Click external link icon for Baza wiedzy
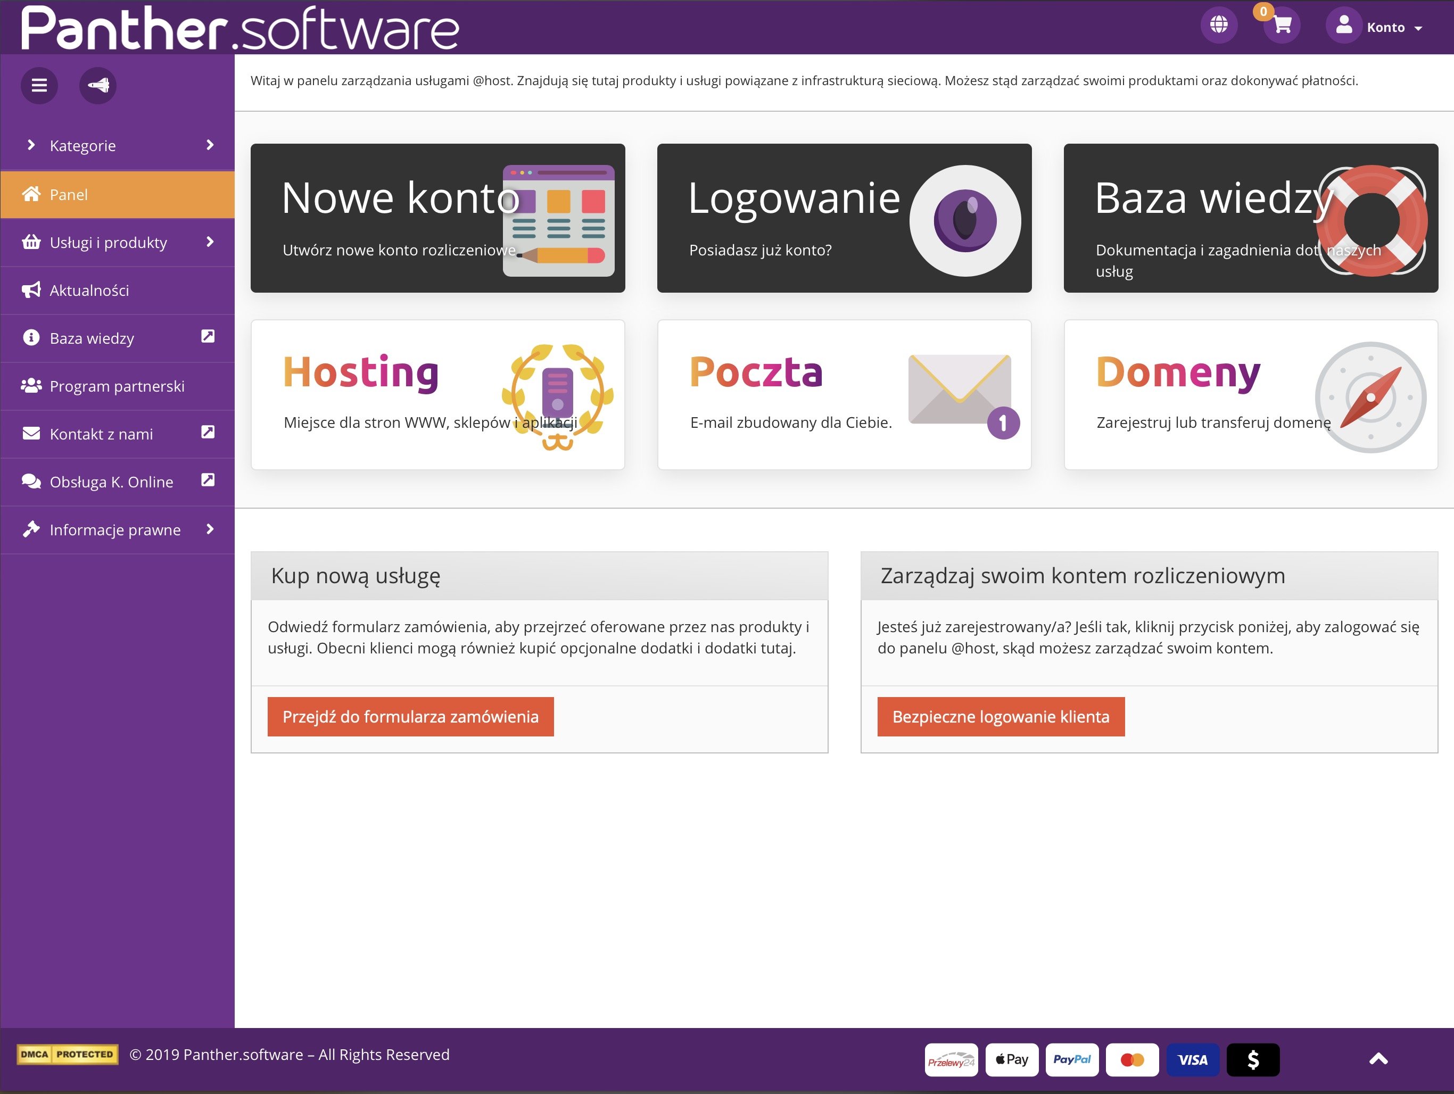Screen dimensions: 1454x1094 [x=208, y=336]
